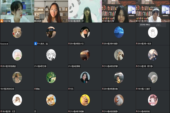Click the blue co-host icon beside 七氧化二锰
The image size is (170, 113).
(x=36, y=44)
